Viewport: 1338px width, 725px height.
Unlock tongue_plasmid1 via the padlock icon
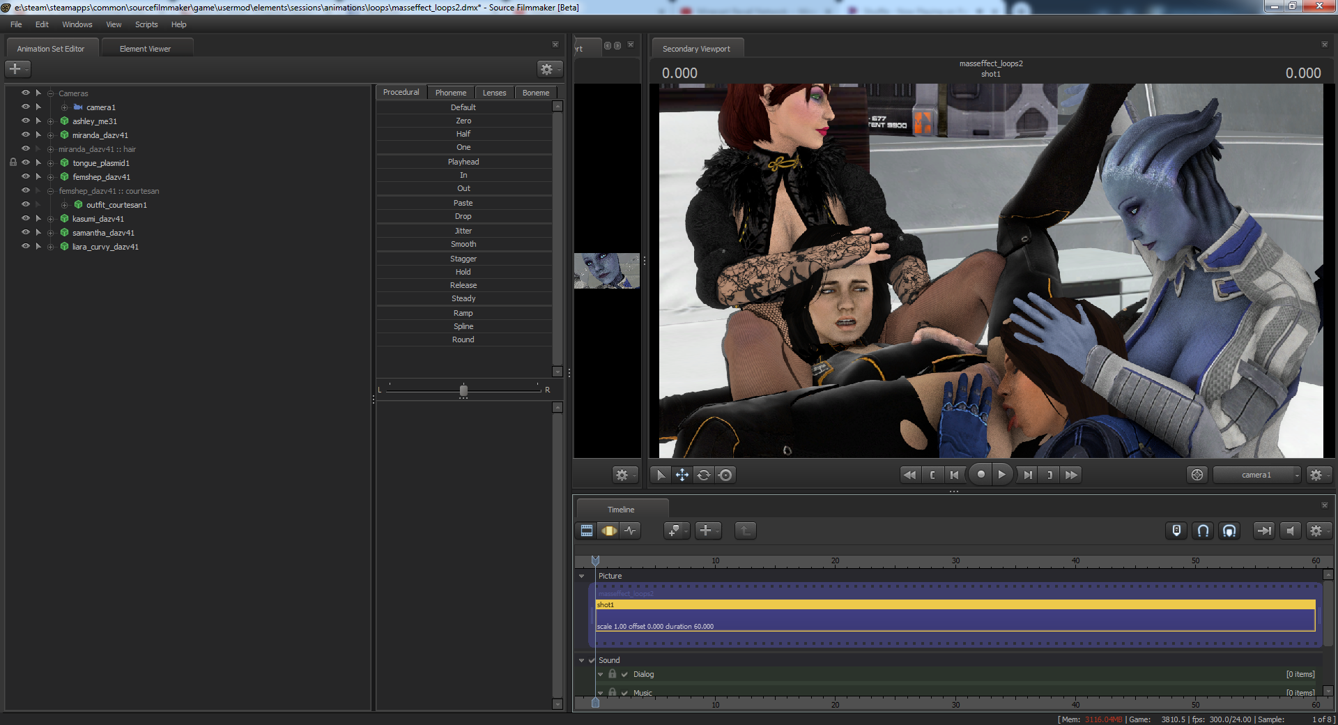tap(13, 162)
